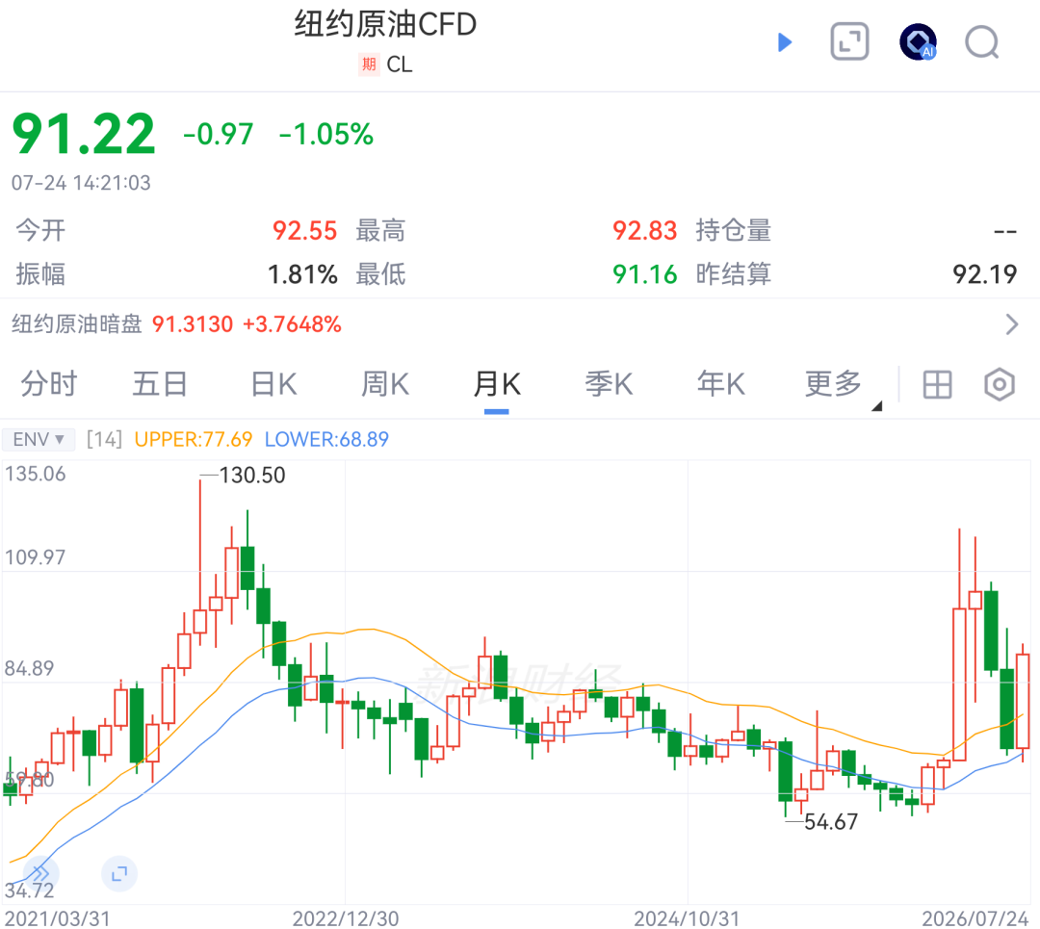Open the search magnifier icon
This screenshot has width=1040, height=929.
click(x=982, y=42)
